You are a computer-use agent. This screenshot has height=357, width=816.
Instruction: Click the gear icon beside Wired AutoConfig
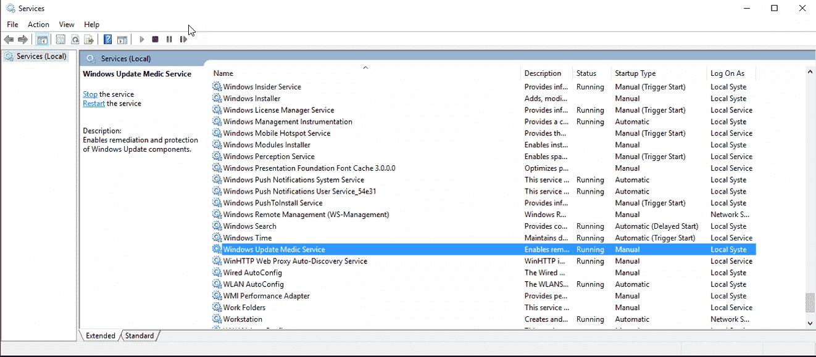[217, 273]
